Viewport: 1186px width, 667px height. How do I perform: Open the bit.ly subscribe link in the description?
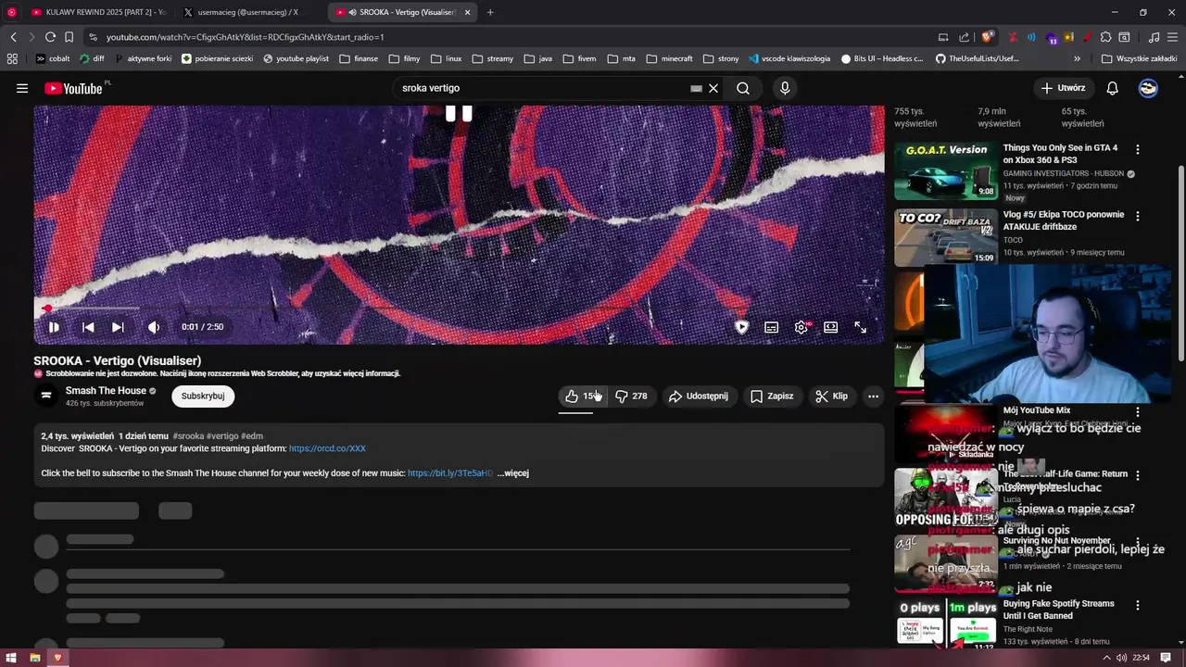coord(450,473)
